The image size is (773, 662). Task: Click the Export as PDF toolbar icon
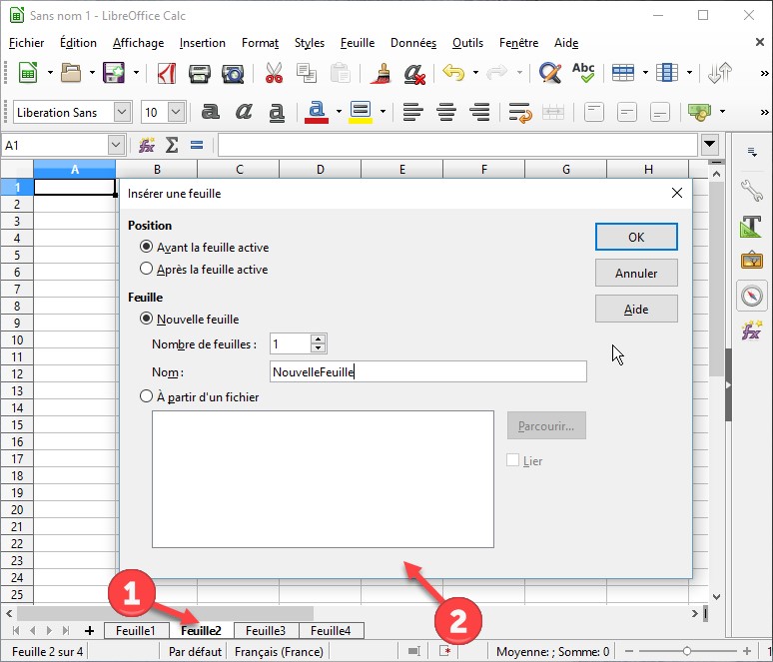point(168,73)
